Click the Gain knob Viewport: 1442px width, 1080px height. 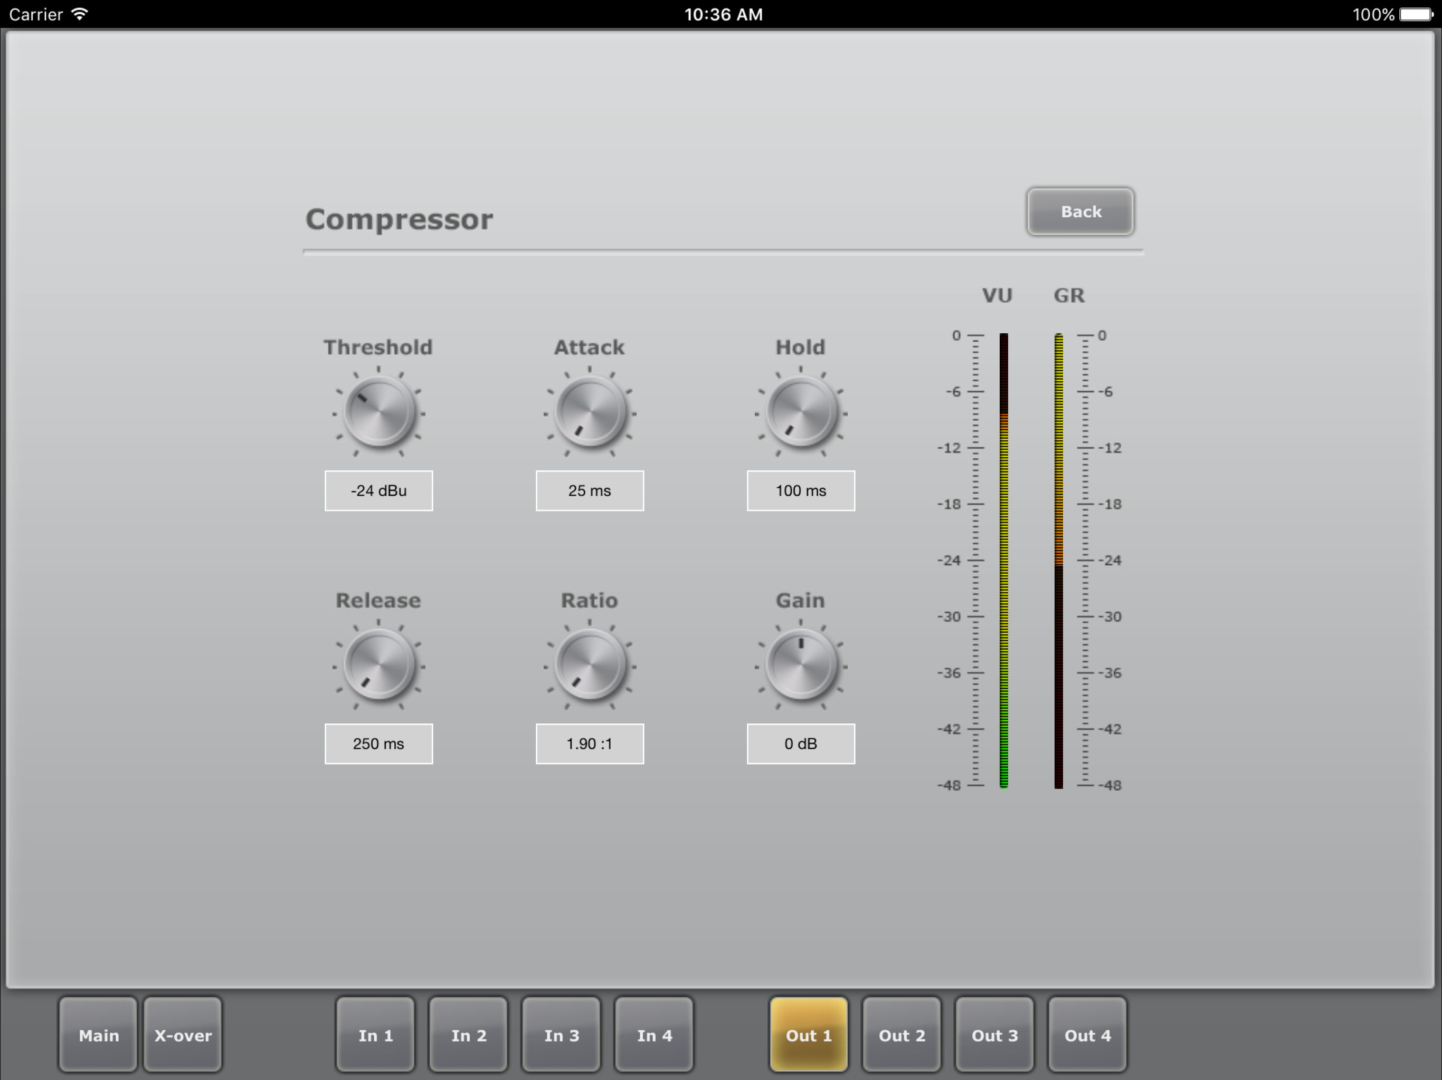tap(801, 665)
